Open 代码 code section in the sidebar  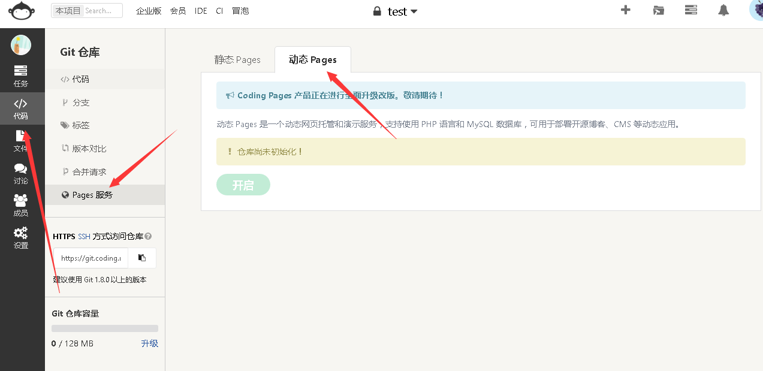point(21,108)
